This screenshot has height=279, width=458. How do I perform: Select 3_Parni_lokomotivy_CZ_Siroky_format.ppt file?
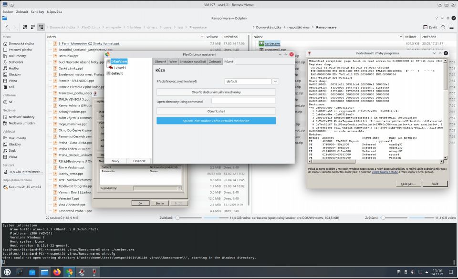click(89, 43)
